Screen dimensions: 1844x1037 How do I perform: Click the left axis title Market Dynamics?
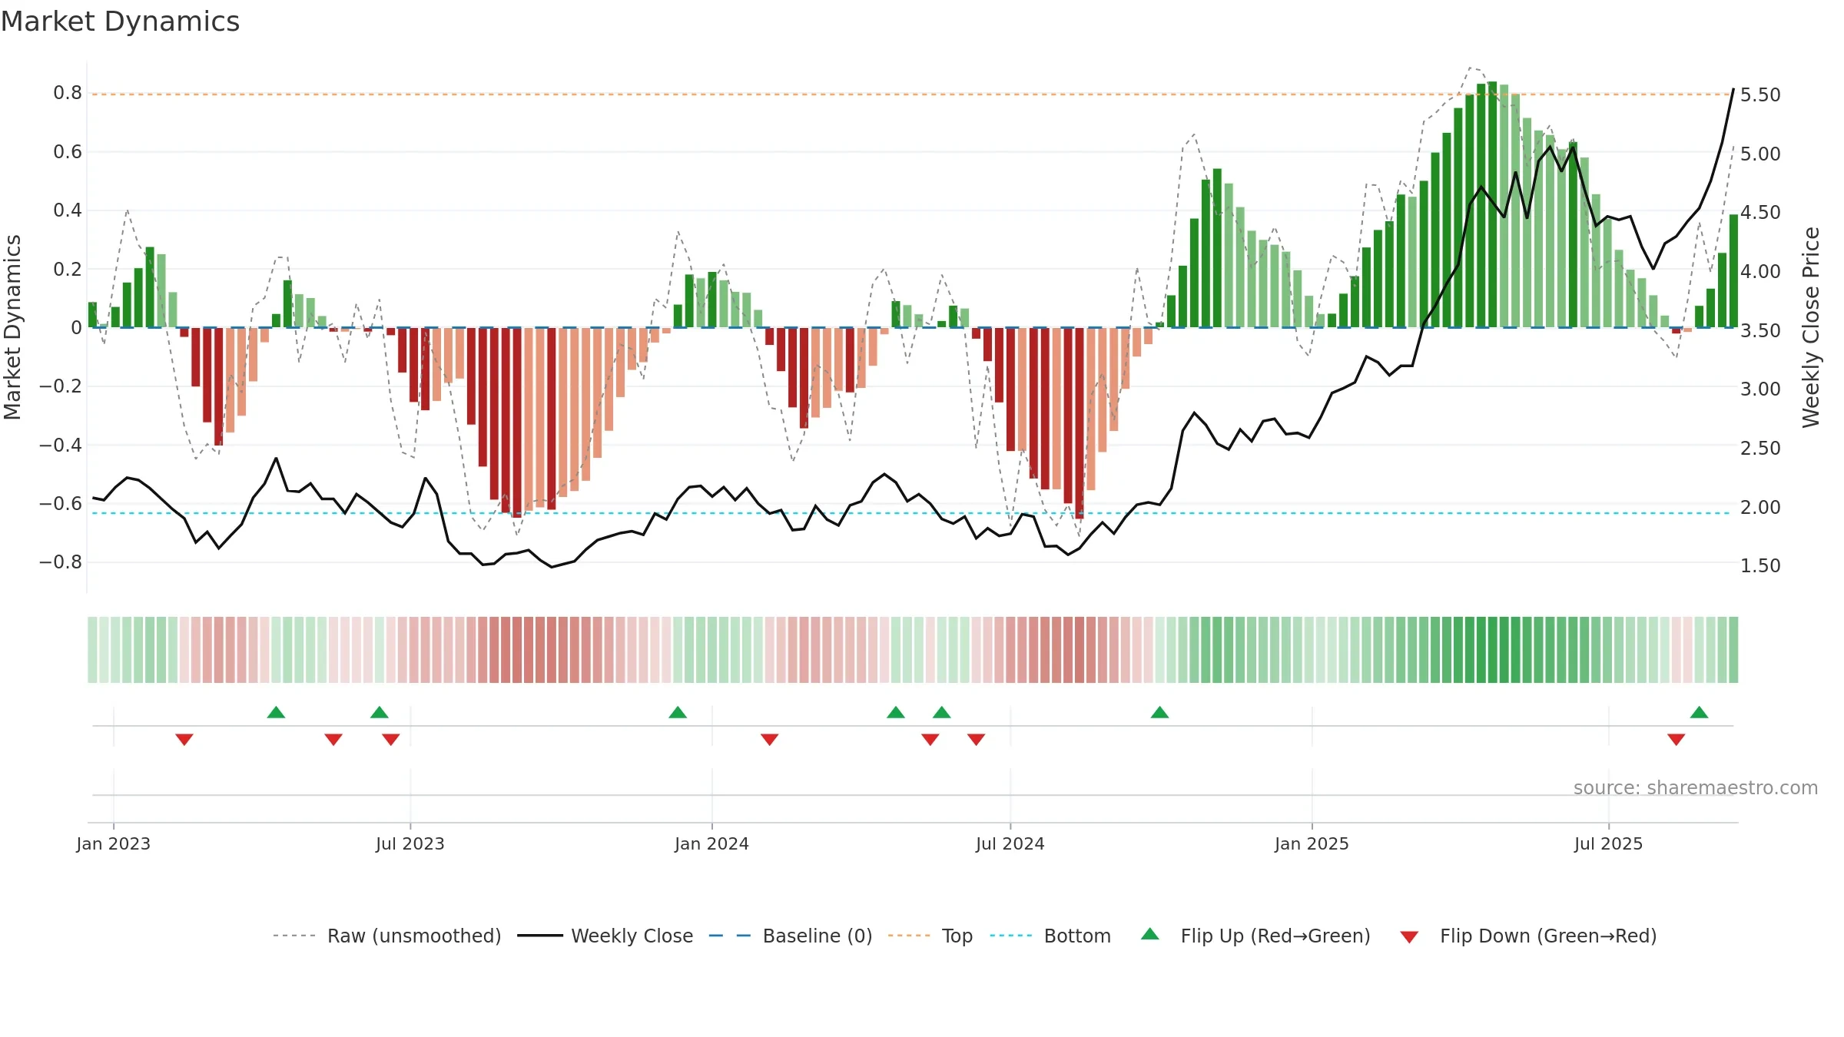12,327
